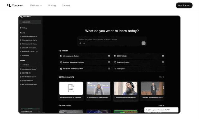Go to the Pricing page
This screenshot has height=119, width=199.
[52, 6]
